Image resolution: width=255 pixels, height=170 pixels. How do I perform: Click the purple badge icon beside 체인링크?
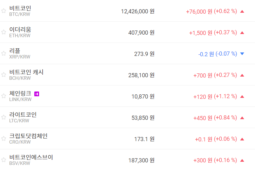click(x=37, y=94)
